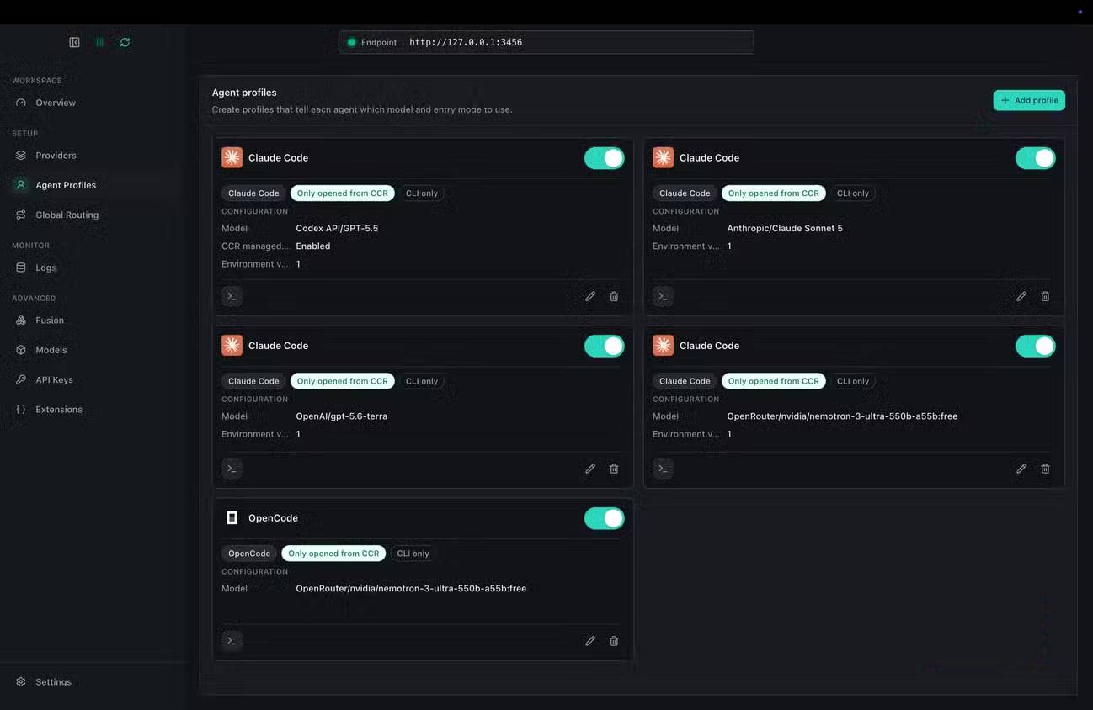Open terminal for OpenAI/gpt-5.6-terra profile
Viewport: 1093px width, 710px height.
coord(232,469)
